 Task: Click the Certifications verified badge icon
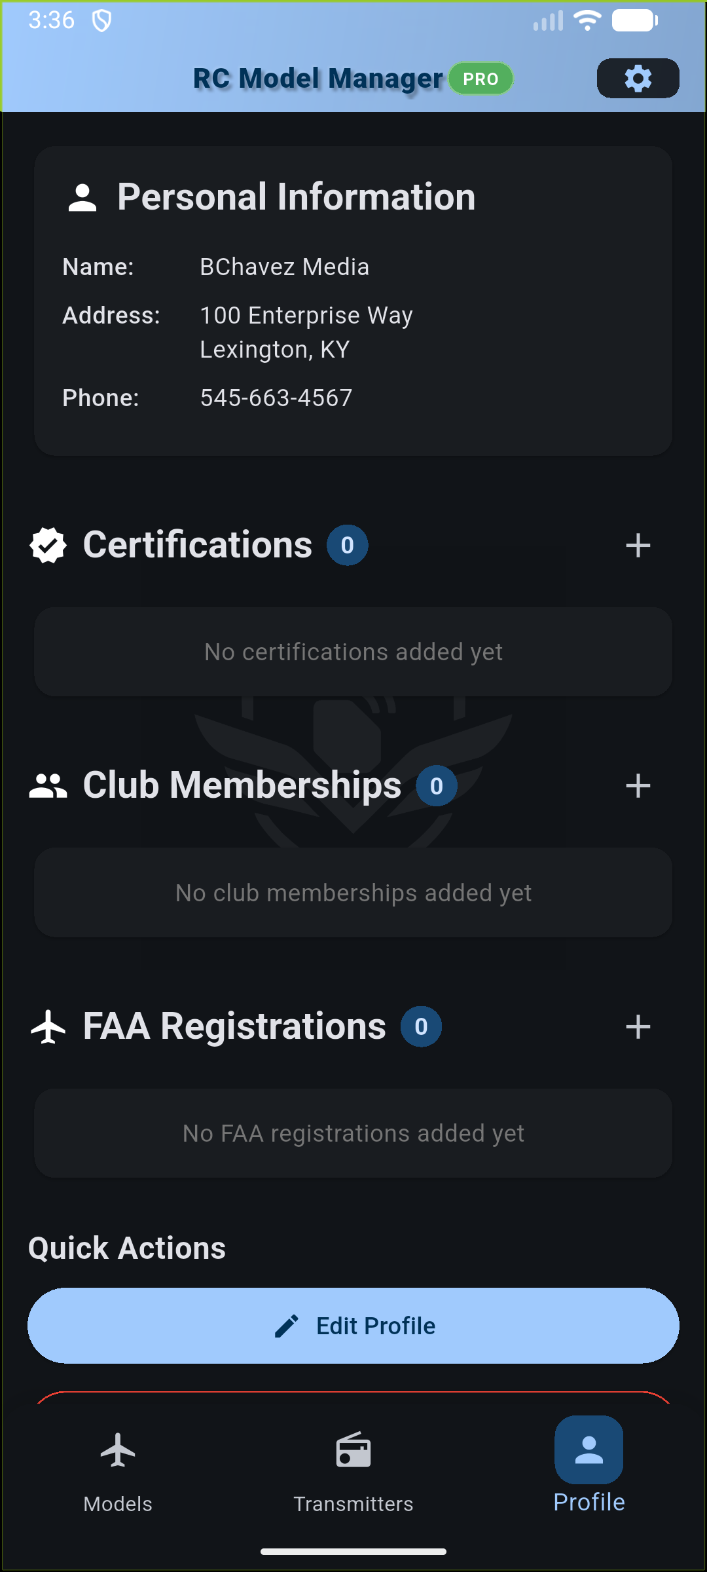click(x=48, y=545)
